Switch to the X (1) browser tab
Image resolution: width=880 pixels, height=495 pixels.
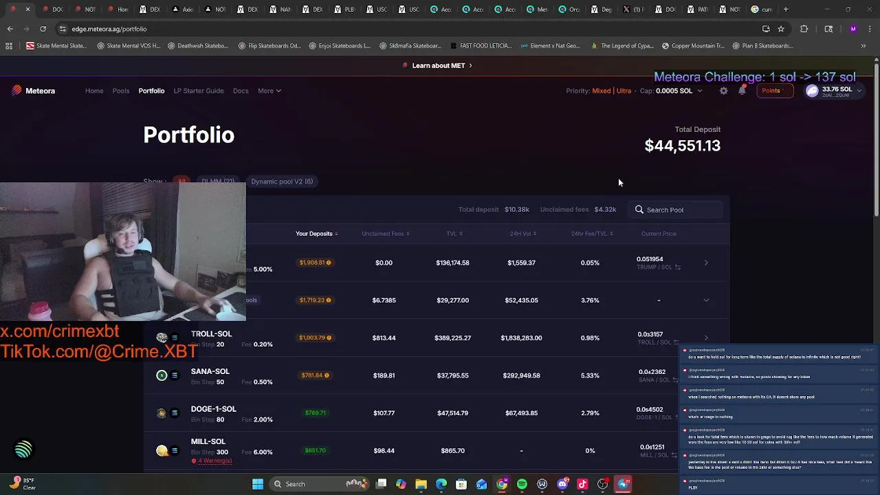(x=632, y=10)
